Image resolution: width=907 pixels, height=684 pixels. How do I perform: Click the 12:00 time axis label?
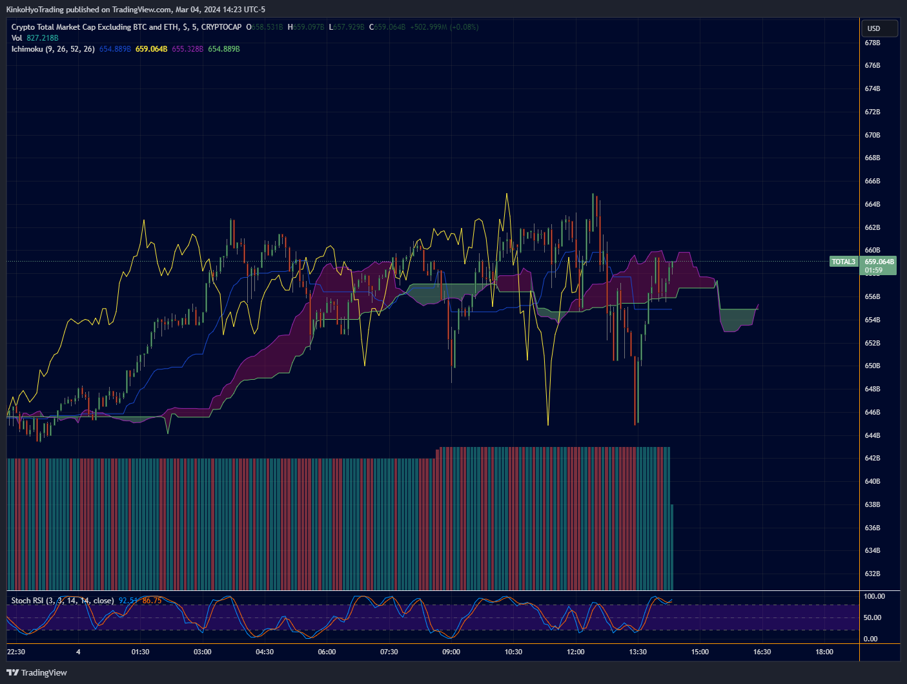click(576, 652)
